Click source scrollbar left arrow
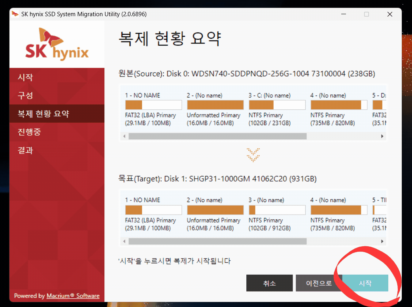The width and height of the screenshot is (412, 307). point(124,136)
